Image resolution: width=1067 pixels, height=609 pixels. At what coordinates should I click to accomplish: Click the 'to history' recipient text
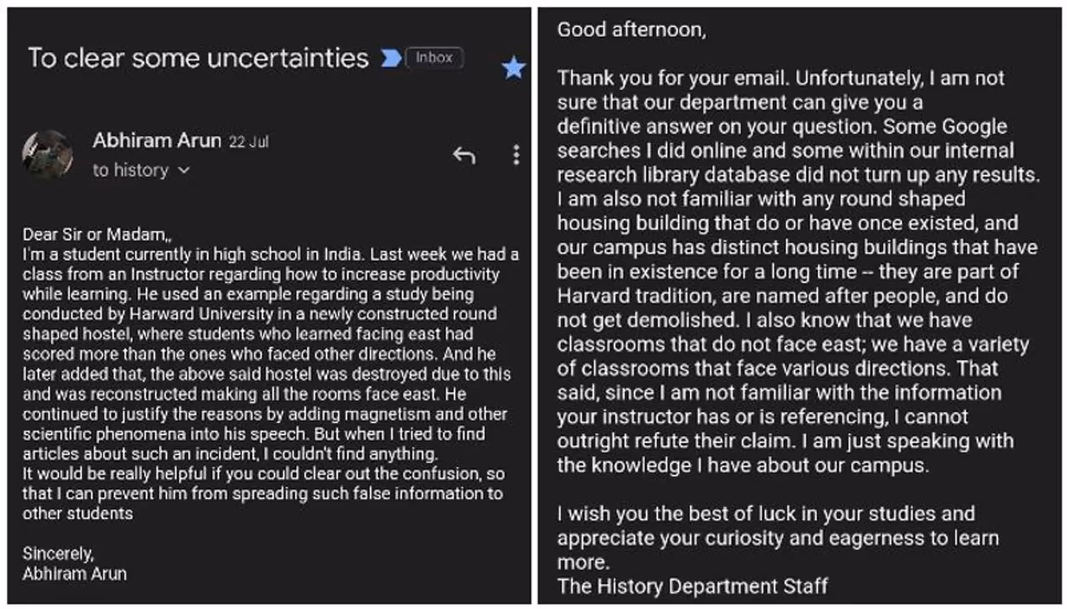point(130,170)
